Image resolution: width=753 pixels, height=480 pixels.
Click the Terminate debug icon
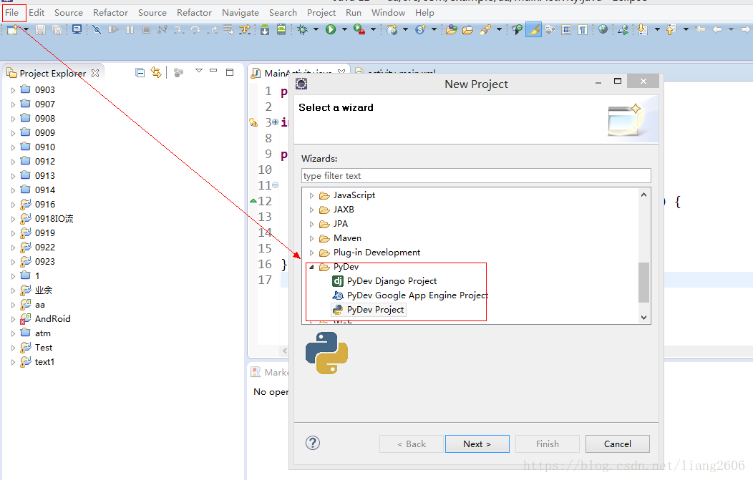click(147, 30)
